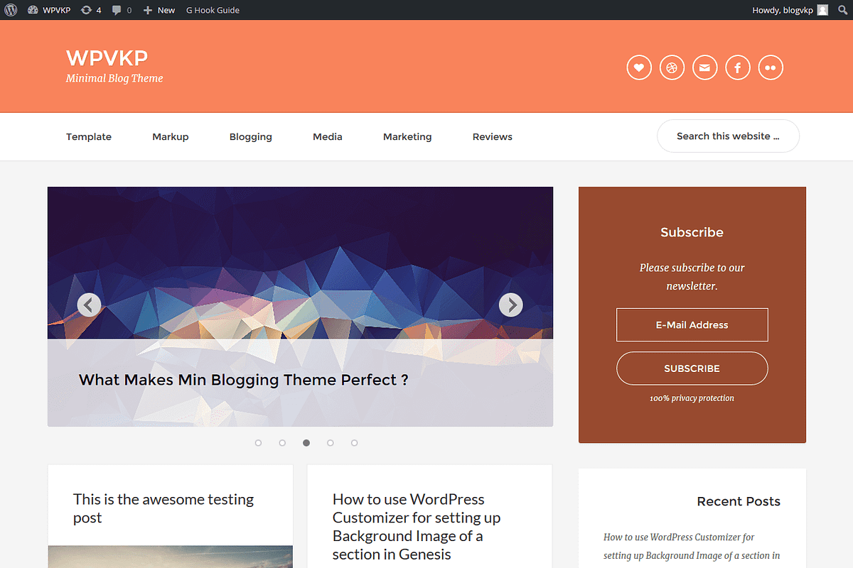Go to the WPVKP site title link

point(107,58)
